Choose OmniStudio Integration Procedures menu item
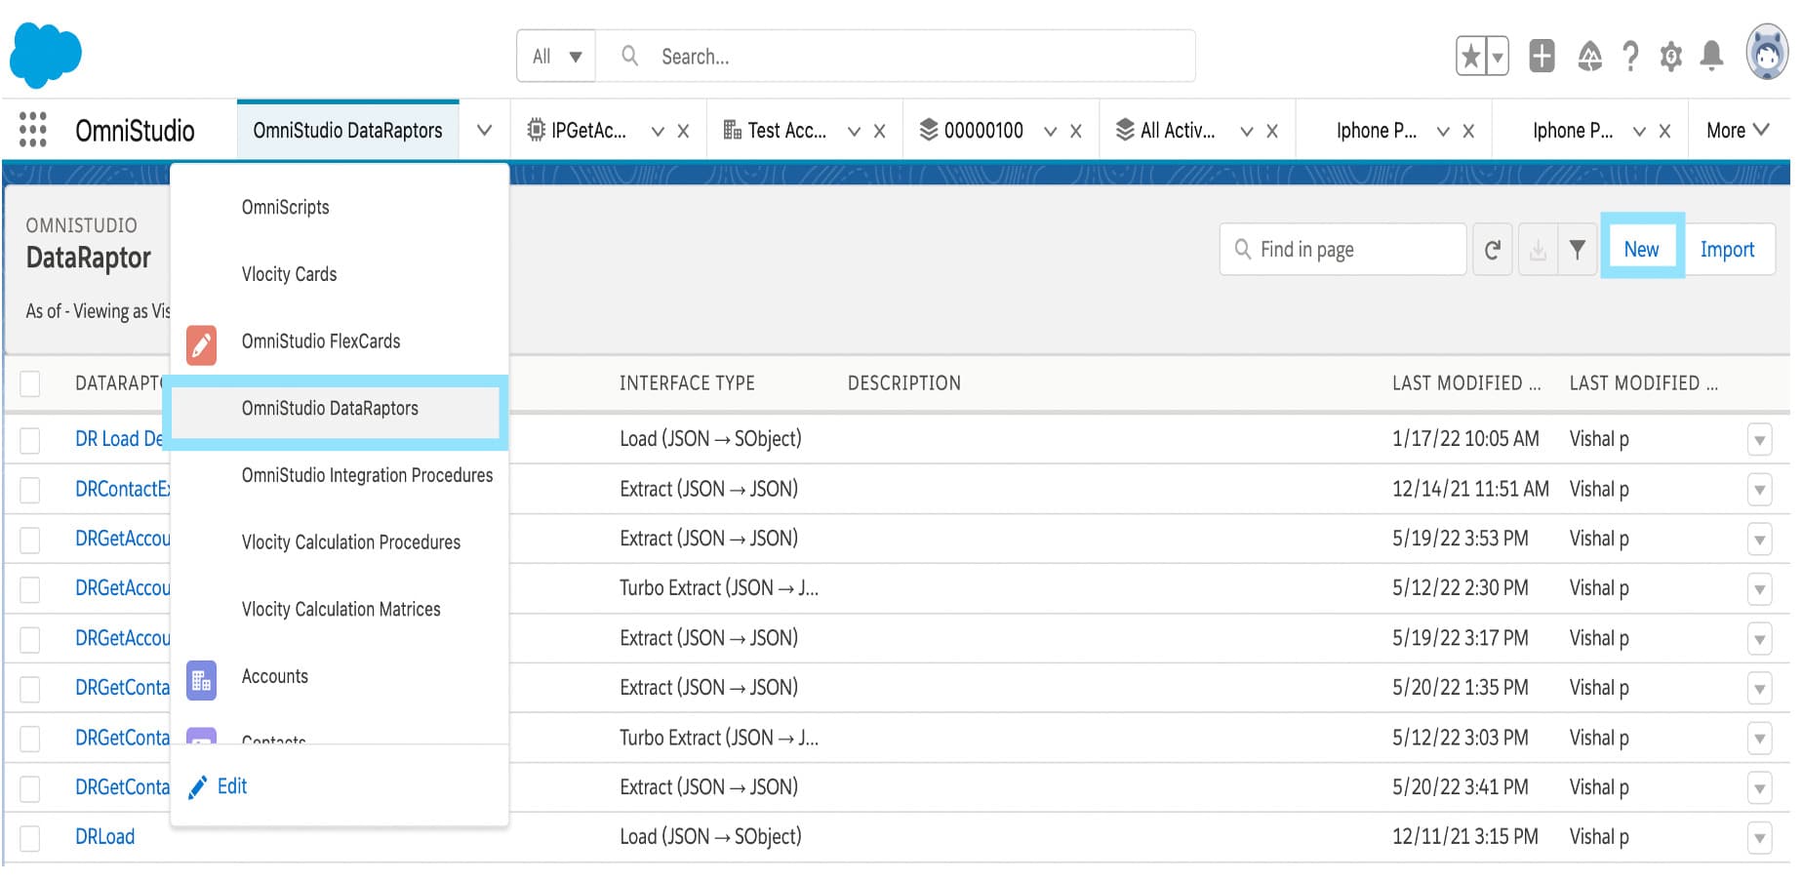This screenshot has height=882, width=1803. (367, 475)
